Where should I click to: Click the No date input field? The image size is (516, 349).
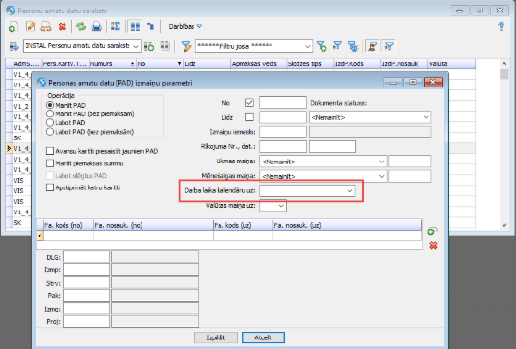pyautogui.click(x=283, y=103)
